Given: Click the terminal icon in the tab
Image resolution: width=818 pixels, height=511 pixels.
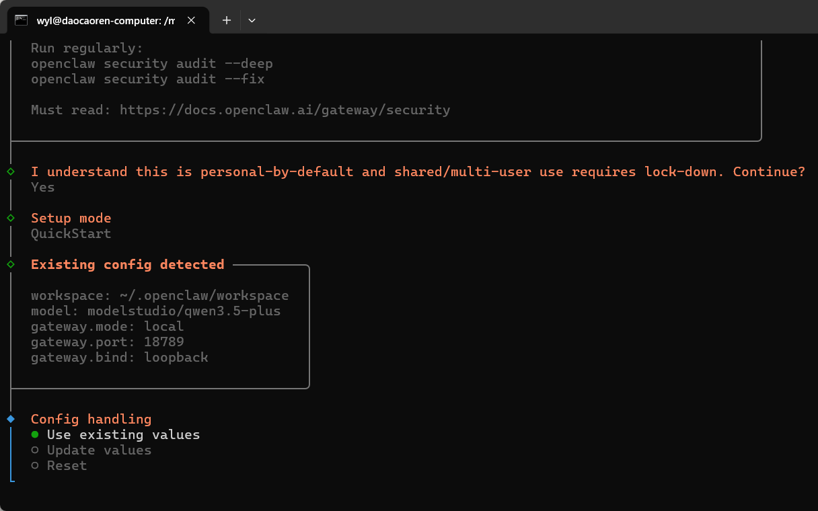Looking at the screenshot, I should [x=22, y=20].
